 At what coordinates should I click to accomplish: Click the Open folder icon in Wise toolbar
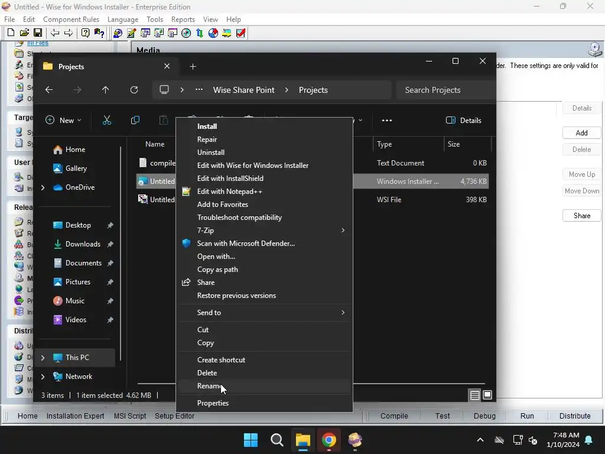tap(24, 33)
